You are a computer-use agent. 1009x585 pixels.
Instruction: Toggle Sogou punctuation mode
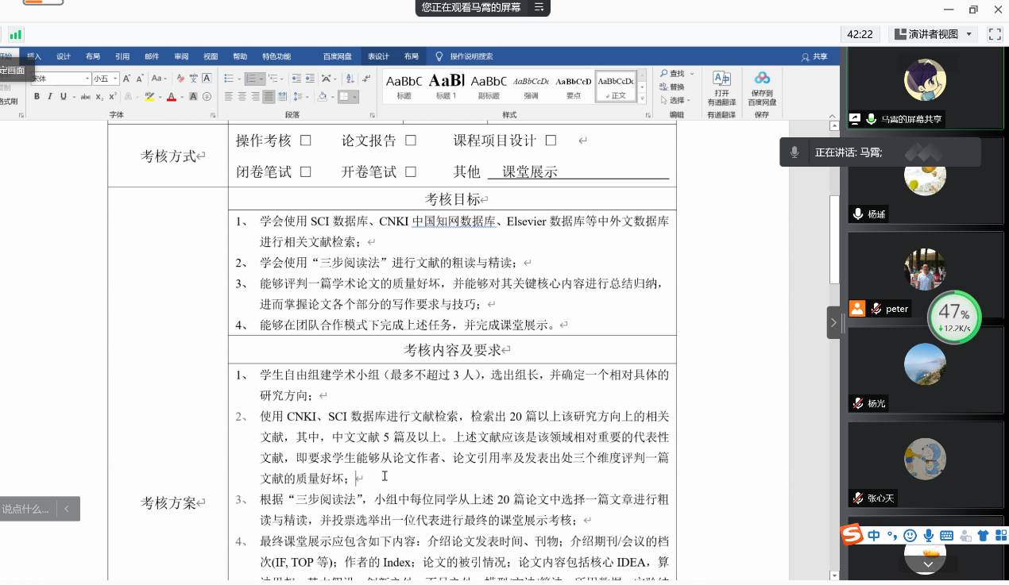(x=892, y=536)
